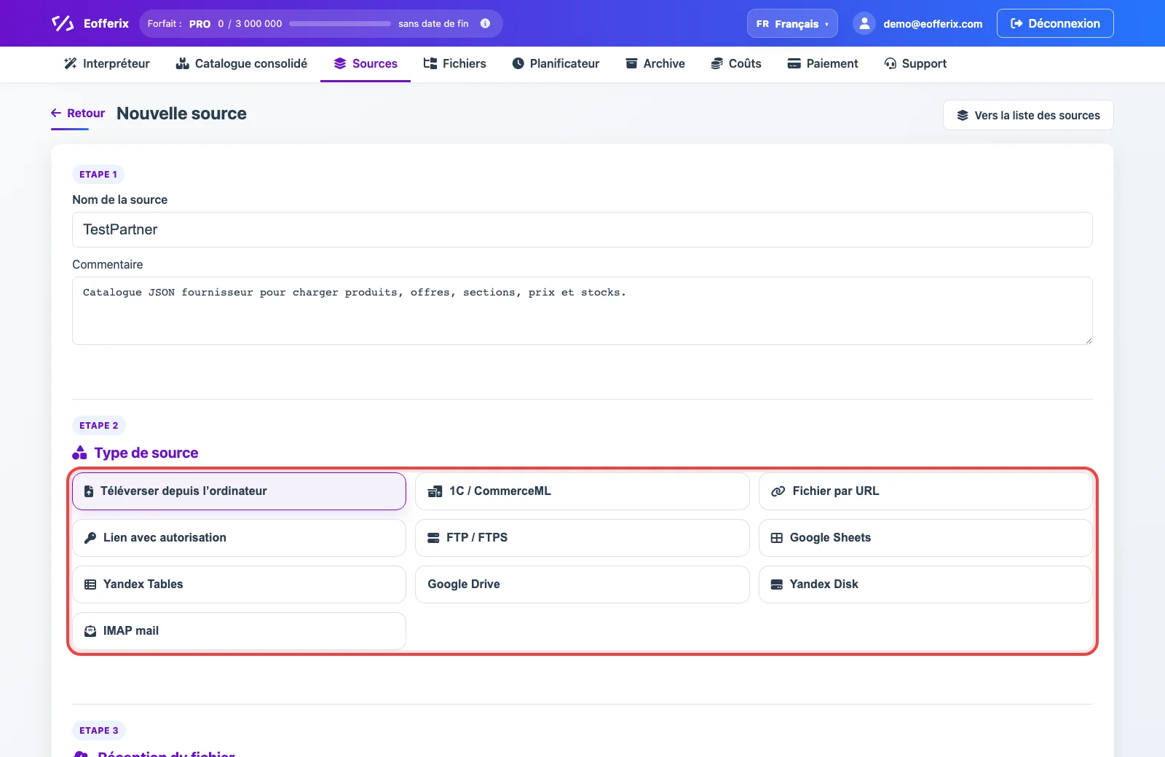Click the user avatar icon
The image size is (1165, 757).
coord(864,23)
